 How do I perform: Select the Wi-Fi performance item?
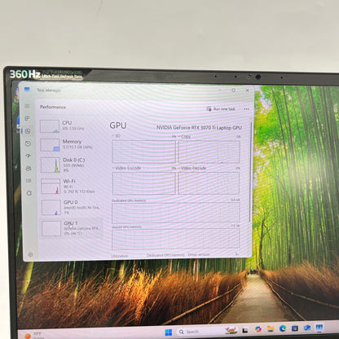click(72, 186)
